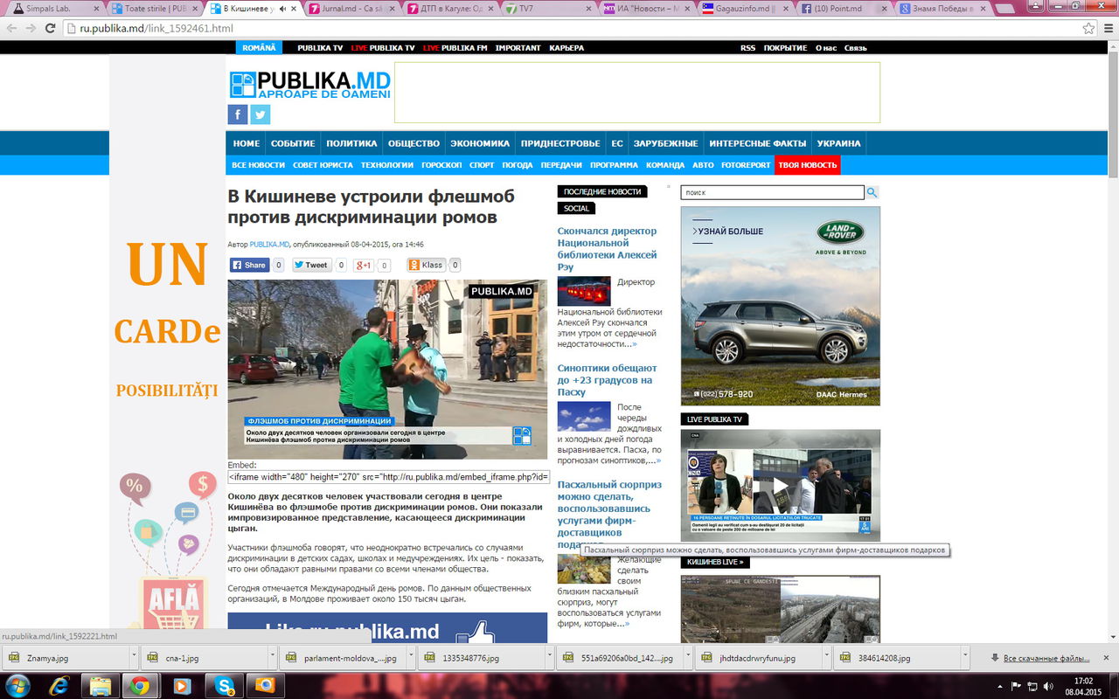Focus the поиск search field
Viewport: 1119px width, 699px height.
(773, 192)
